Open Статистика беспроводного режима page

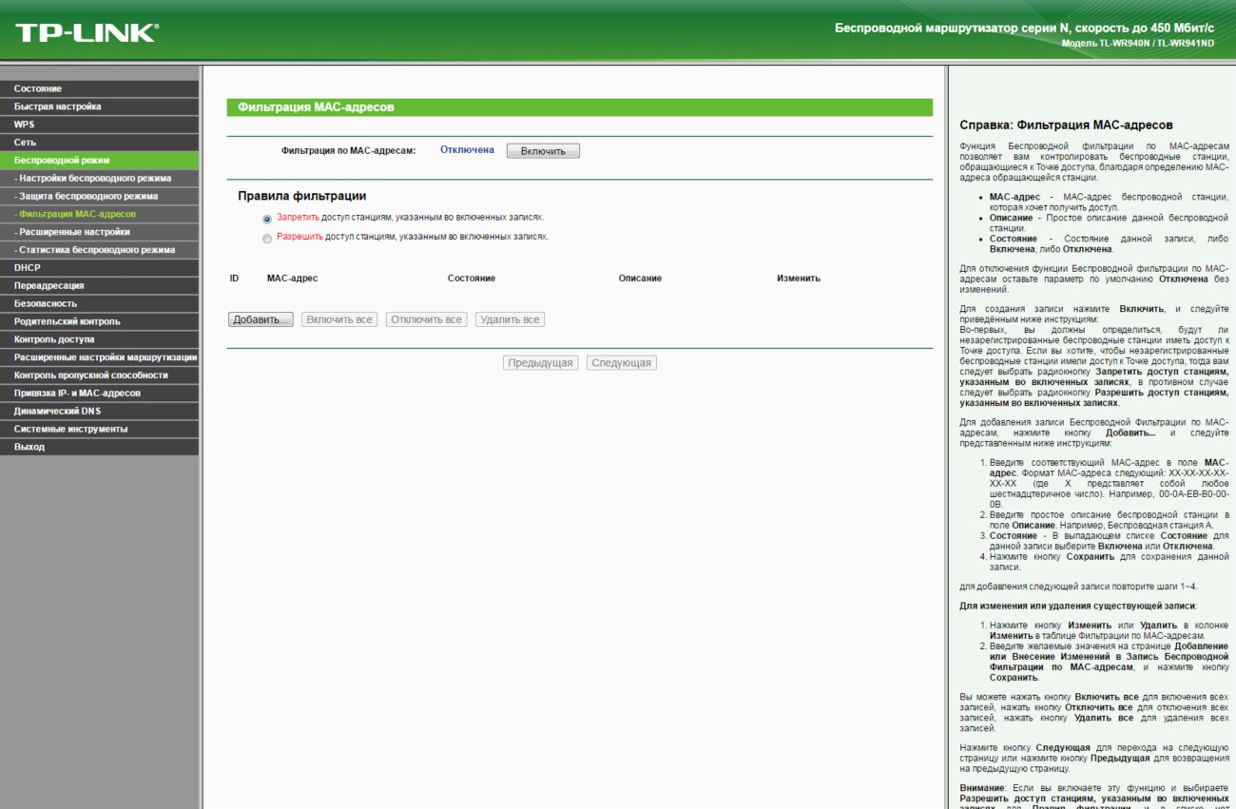pos(96,250)
